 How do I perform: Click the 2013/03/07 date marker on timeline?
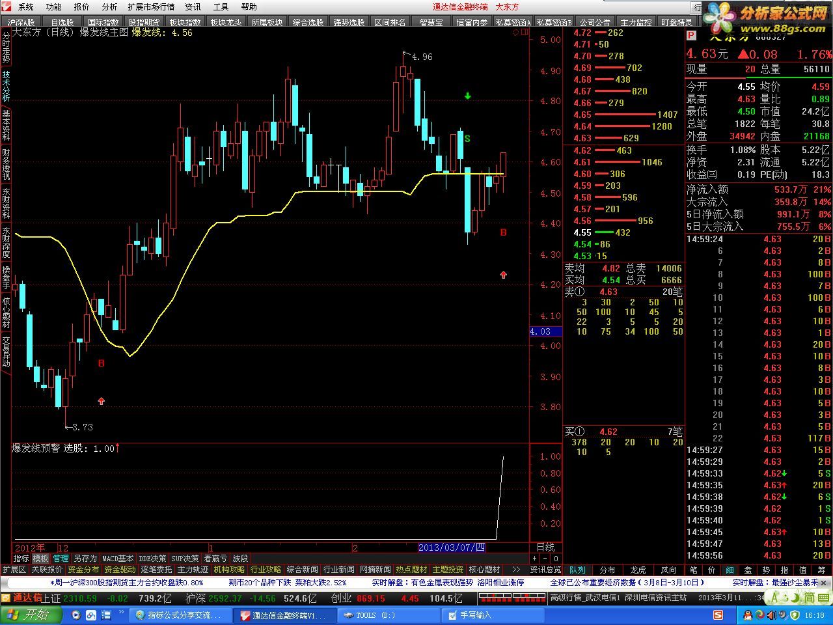click(452, 548)
